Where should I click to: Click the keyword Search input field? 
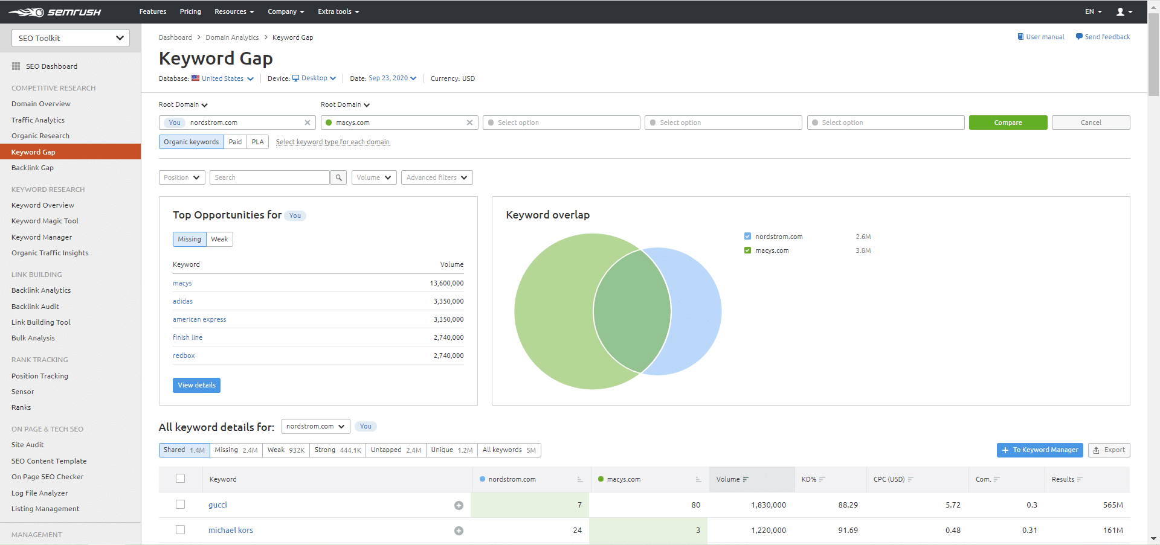tap(269, 177)
